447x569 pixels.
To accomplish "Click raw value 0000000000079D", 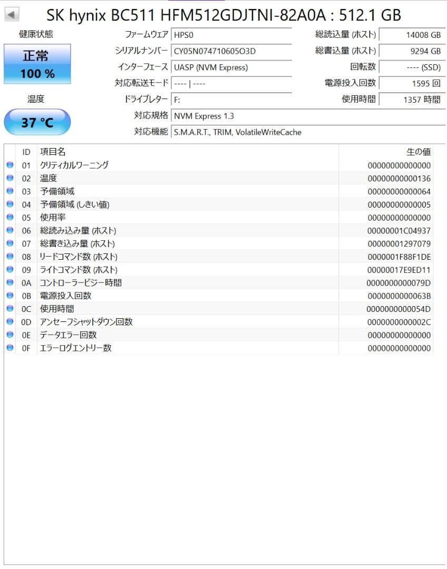I will pyautogui.click(x=399, y=283).
